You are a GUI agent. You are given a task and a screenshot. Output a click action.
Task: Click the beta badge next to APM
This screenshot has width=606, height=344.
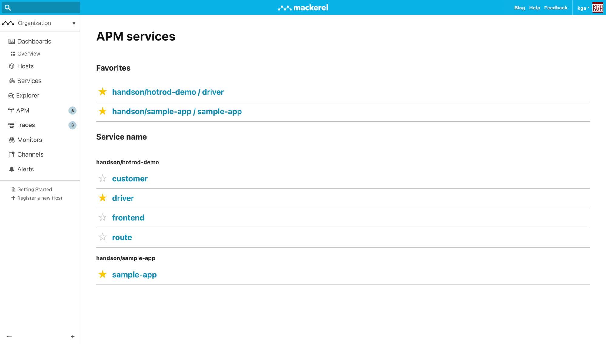click(x=72, y=111)
